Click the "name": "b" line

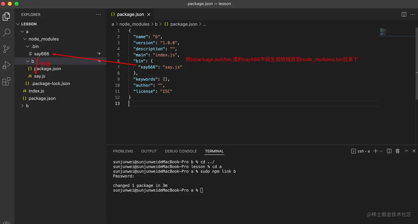148,37
